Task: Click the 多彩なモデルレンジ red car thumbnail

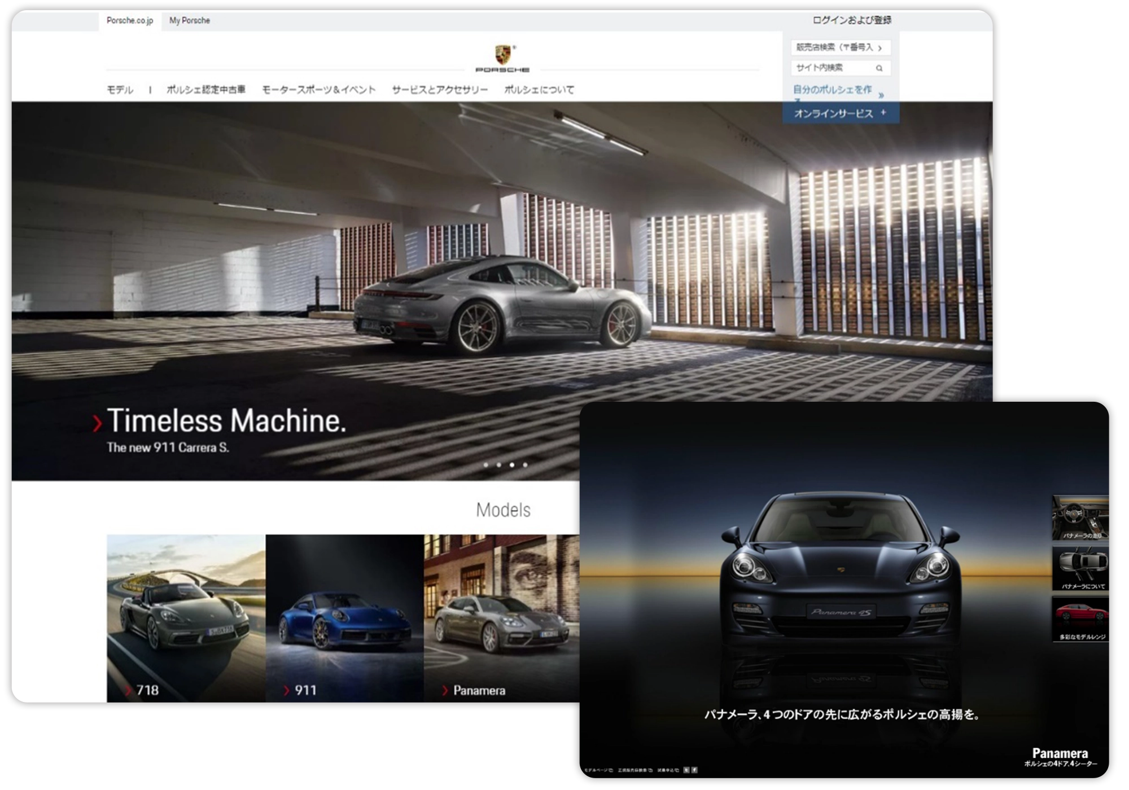Action: pos(1080,619)
